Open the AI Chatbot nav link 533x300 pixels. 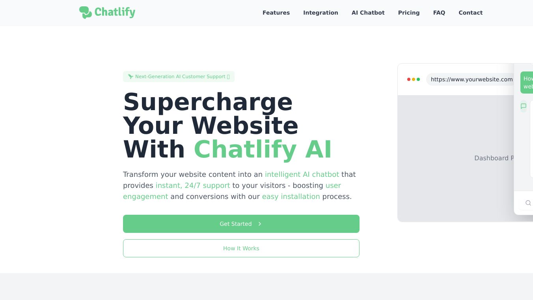tap(368, 13)
